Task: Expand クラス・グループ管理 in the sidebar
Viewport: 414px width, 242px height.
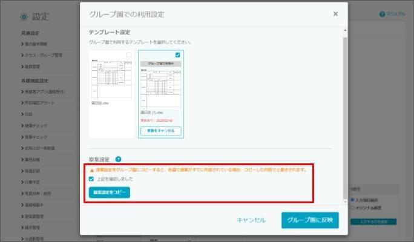Action: click(x=42, y=55)
